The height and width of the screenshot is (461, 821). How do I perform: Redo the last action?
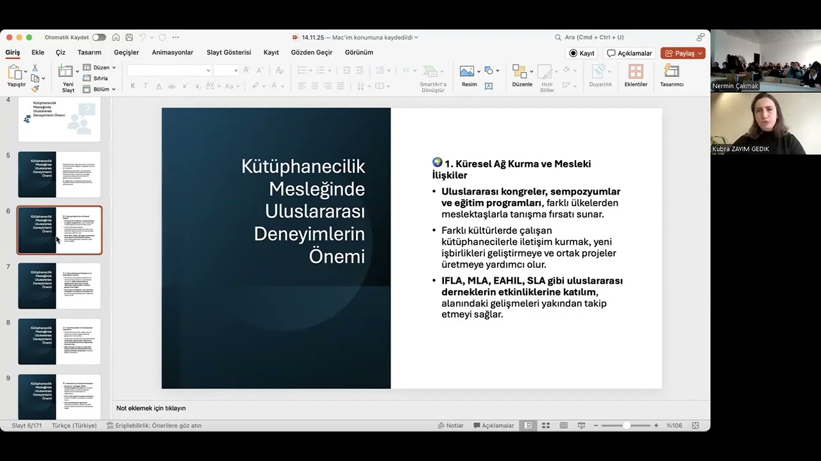coord(162,38)
